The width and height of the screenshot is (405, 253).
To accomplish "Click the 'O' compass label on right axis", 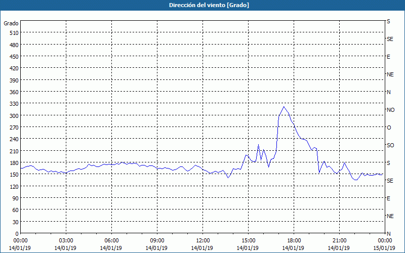I will click(x=389, y=128).
